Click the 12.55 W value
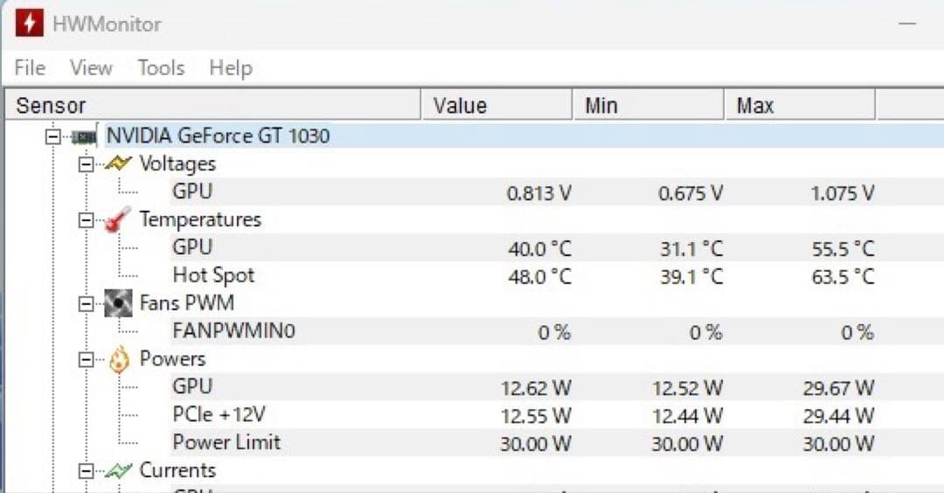Image resolution: width=944 pixels, height=493 pixels. coord(536,416)
